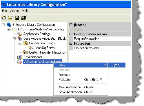The height and width of the screenshot is (106, 144).
Task: Select the LocalSqlServer tree label
Action: click(45, 48)
